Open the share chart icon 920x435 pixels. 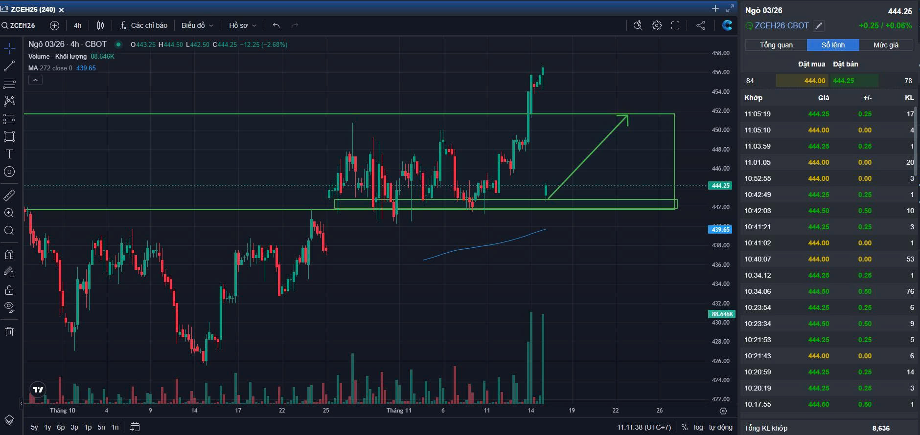701,25
